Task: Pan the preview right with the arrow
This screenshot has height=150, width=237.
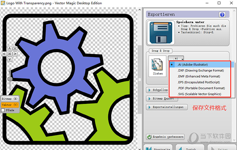Action: tap(15, 54)
